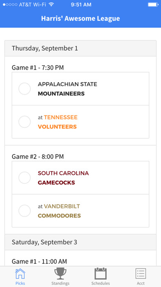This screenshot has height=287, width=161.
Task: Select Appalachian State Mountaineers radio button
Action: pyautogui.click(x=24, y=89)
